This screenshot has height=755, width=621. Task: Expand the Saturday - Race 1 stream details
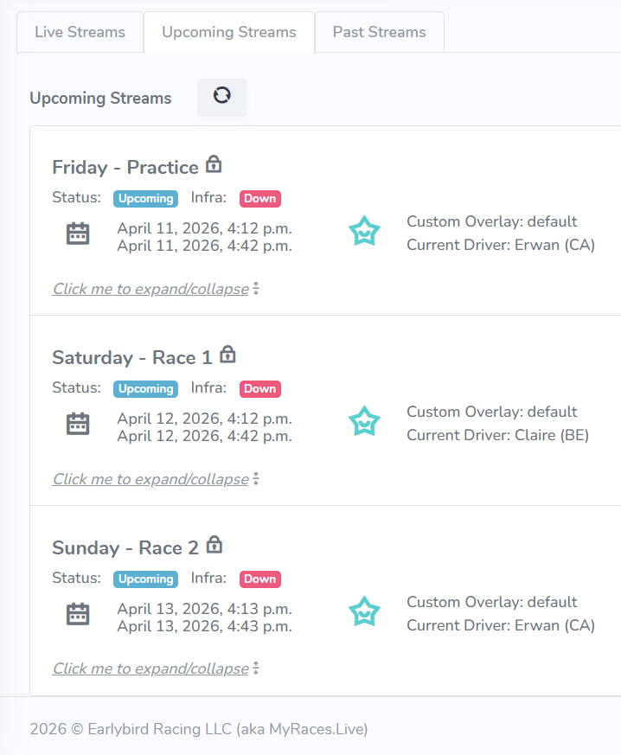tap(151, 479)
